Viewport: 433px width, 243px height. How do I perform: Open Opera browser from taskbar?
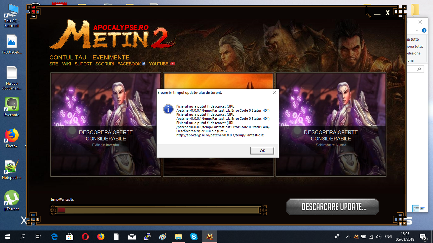click(85, 237)
